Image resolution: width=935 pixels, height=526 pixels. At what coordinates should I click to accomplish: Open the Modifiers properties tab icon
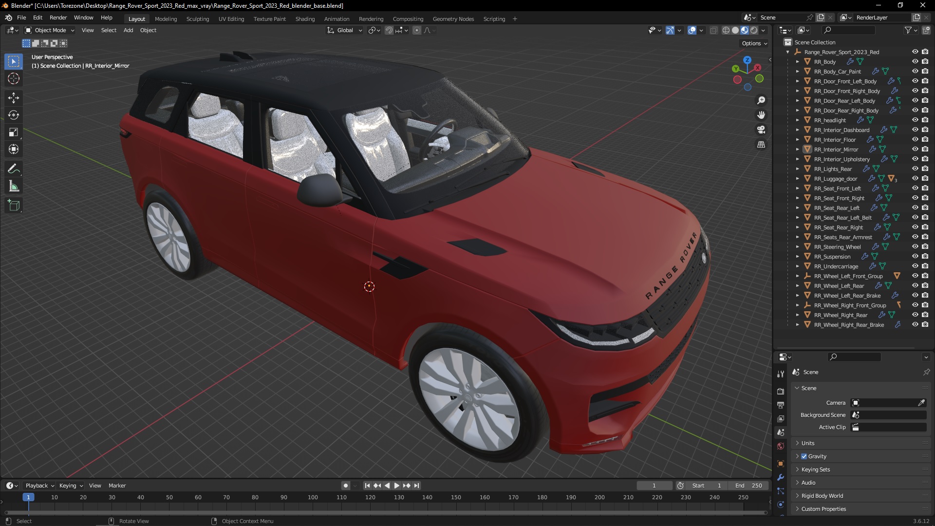point(781,477)
